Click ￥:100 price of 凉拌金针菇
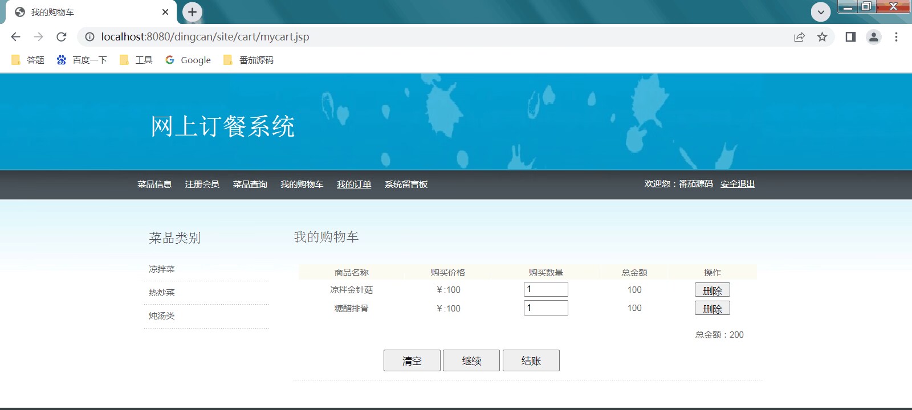 pos(448,290)
